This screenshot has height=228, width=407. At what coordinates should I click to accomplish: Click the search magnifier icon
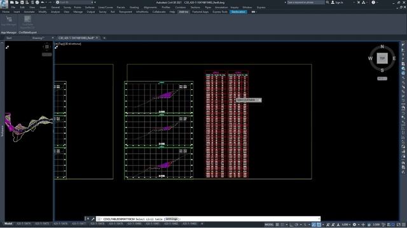pyautogui.click(x=328, y=3)
